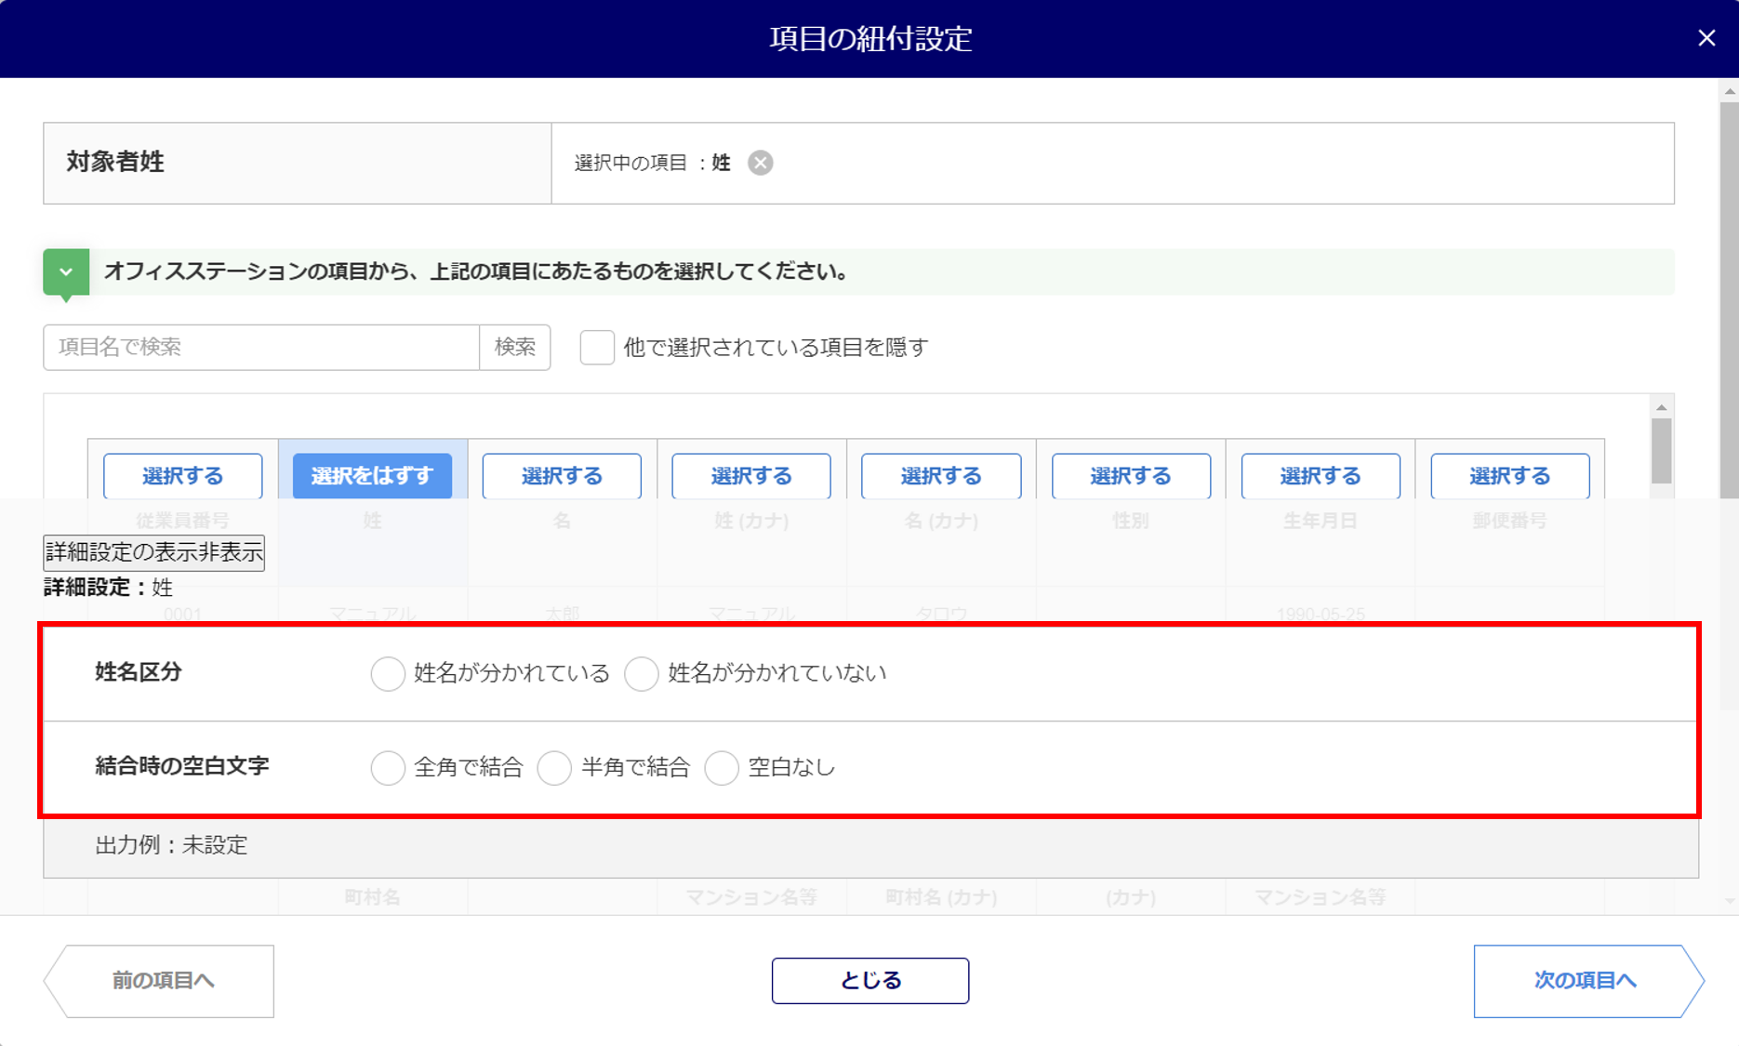Close the 項目の紐付設定 dialog with X

coord(1706,38)
